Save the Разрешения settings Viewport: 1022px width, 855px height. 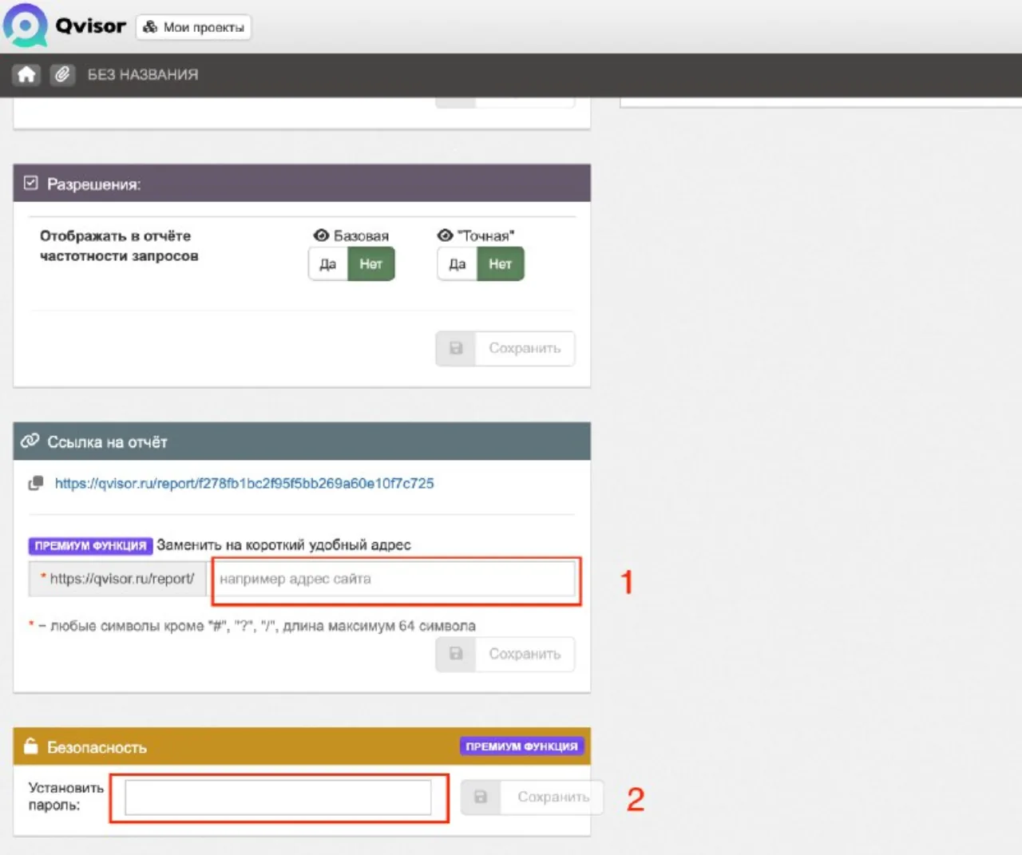tap(505, 348)
